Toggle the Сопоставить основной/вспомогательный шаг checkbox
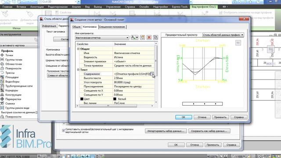The image size is (281, 158). tap(63, 130)
